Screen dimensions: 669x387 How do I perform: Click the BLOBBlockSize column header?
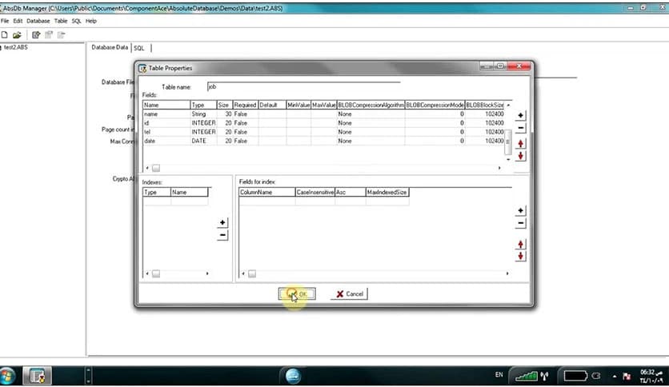click(x=485, y=105)
